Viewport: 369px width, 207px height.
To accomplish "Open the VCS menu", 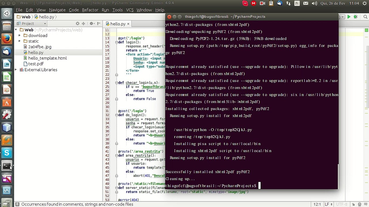I will click(x=130, y=10).
